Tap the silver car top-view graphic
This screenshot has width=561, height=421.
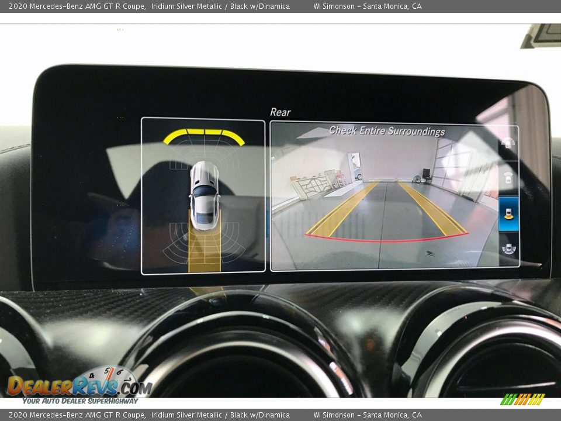click(204, 195)
